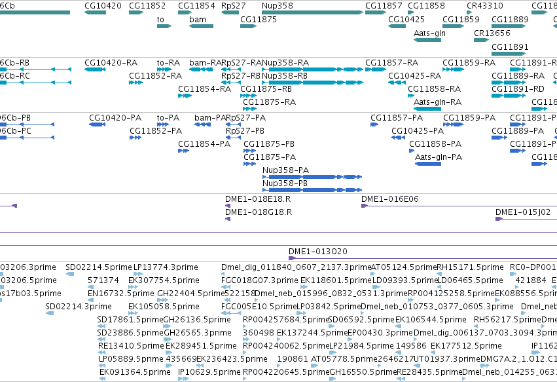
Task: Click the DME1-018G18.R clone label
Action: click(259, 212)
